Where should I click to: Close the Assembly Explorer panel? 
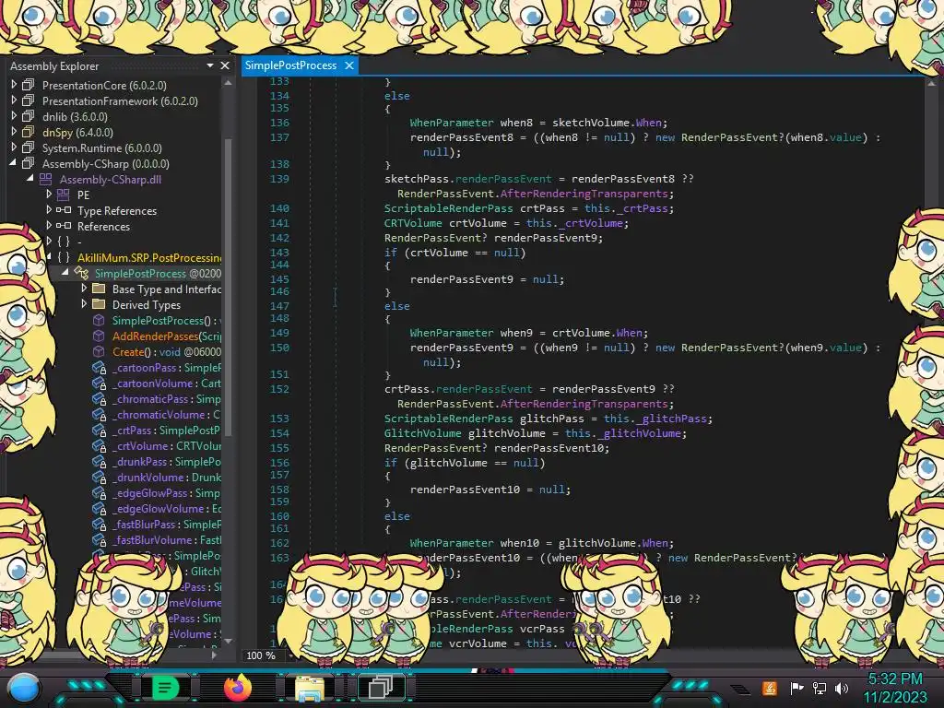(x=225, y=65)
